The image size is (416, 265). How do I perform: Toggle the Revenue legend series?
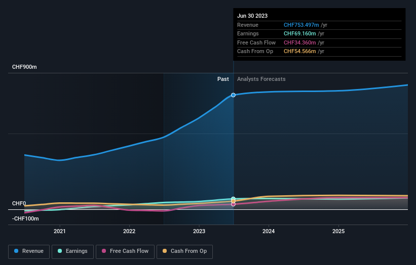click(29, 251)
